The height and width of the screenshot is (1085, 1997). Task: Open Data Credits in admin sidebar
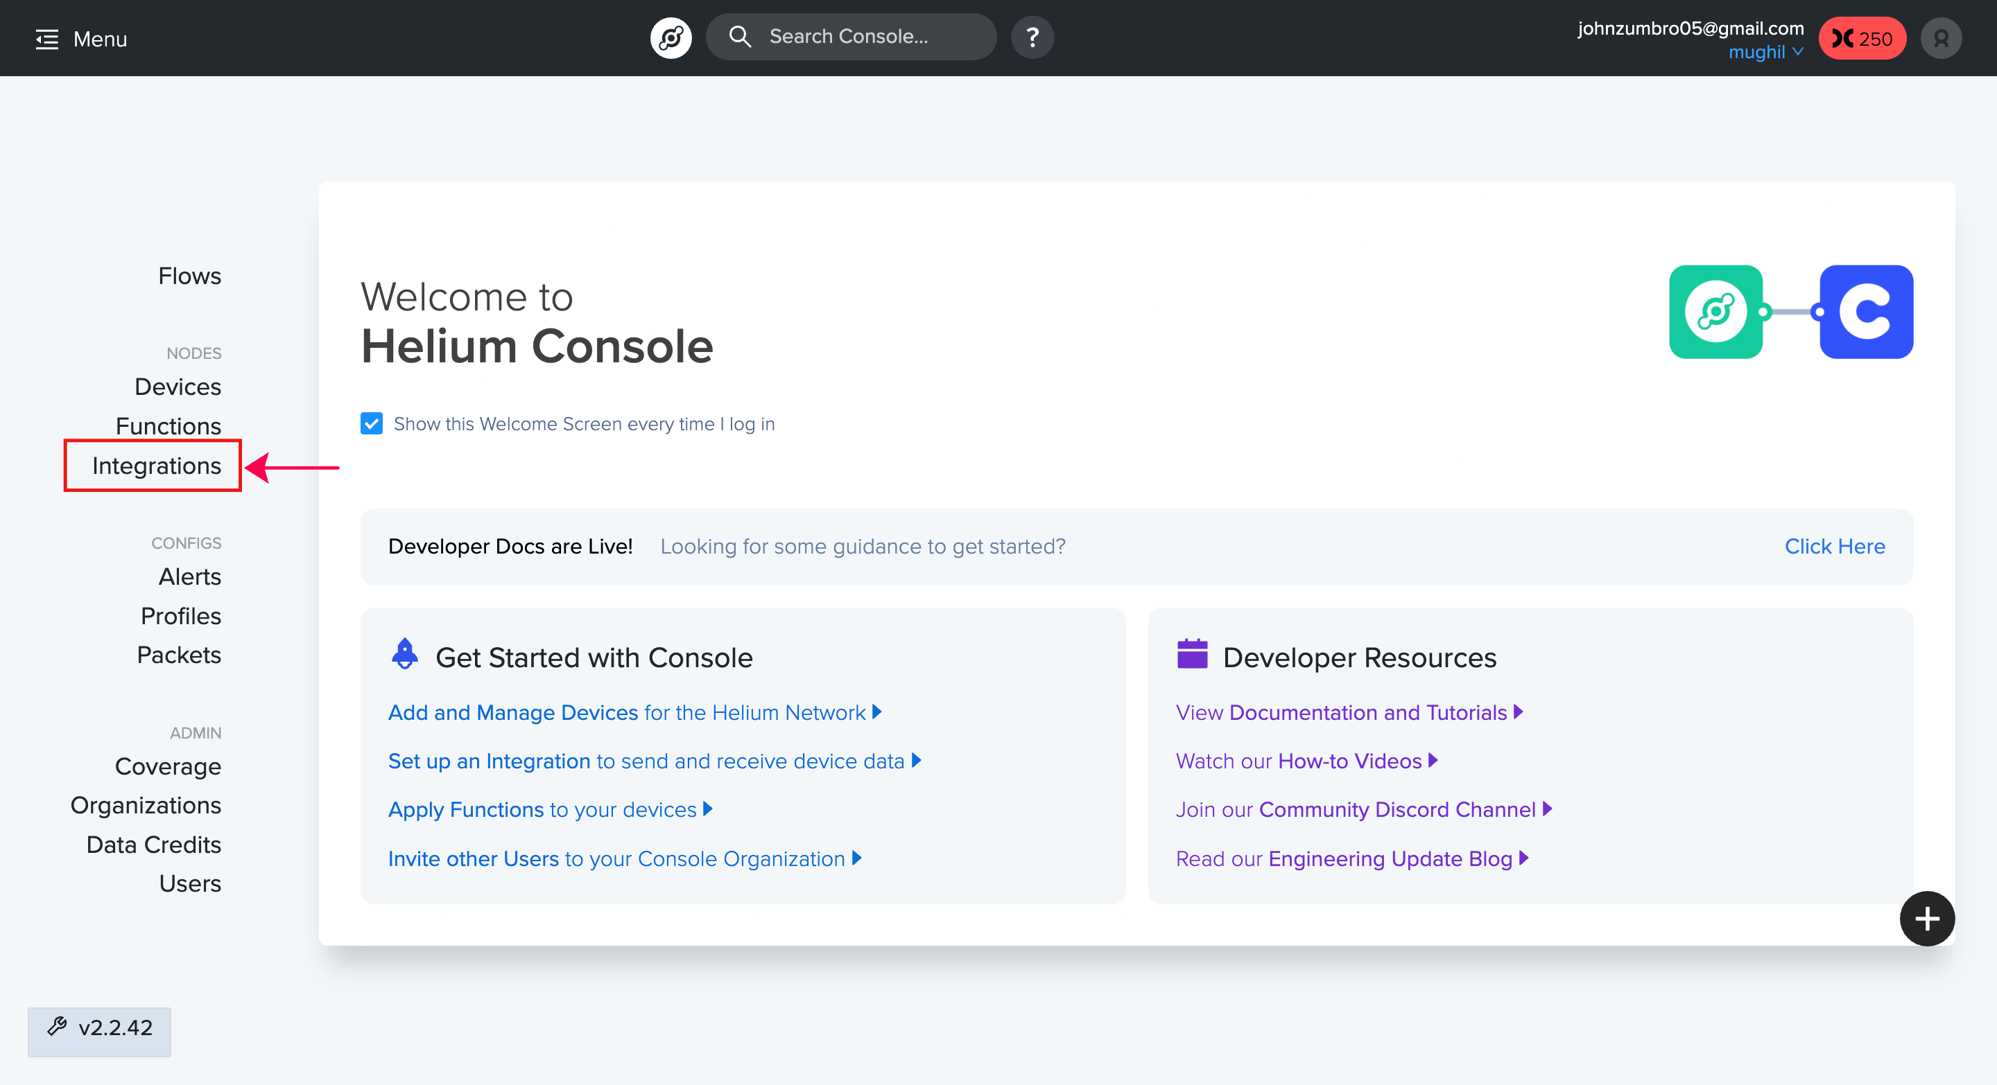pyautogui.click(x=153, y=844)
